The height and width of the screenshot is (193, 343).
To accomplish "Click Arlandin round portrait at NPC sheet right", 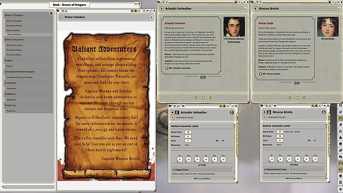I will click(x=232, y=112).
